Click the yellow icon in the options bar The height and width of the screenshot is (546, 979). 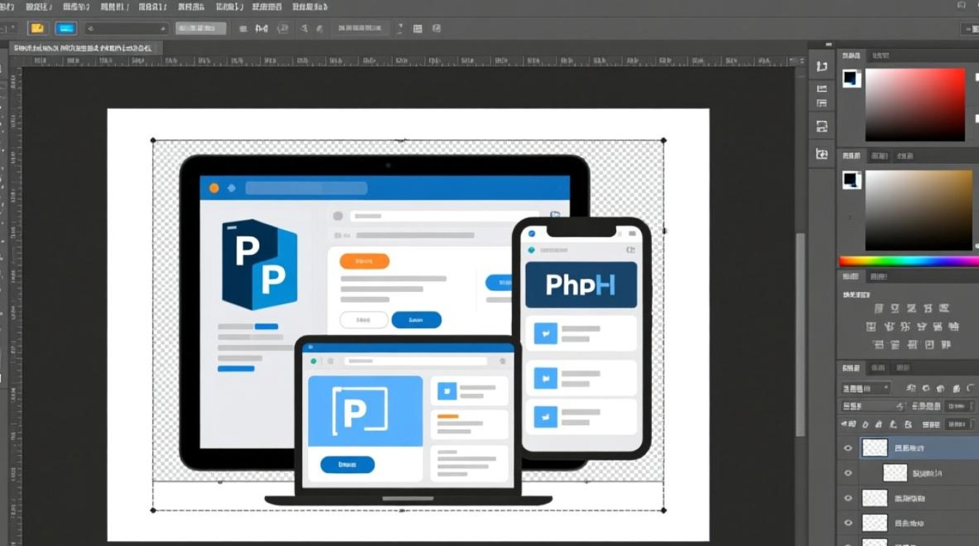[37, 28]
